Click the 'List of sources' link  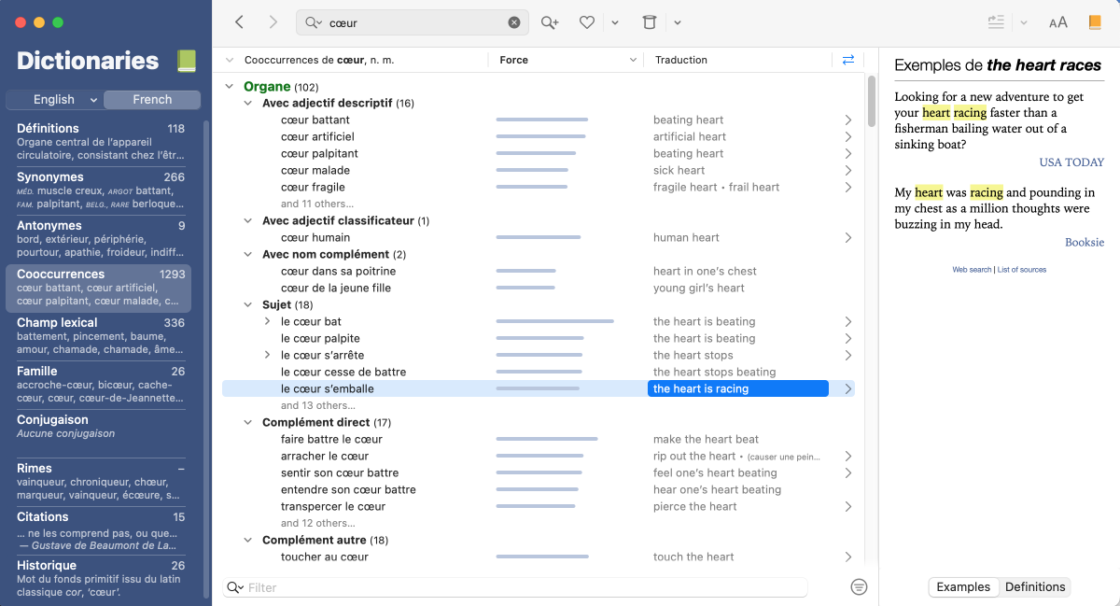pos(1021,270)
